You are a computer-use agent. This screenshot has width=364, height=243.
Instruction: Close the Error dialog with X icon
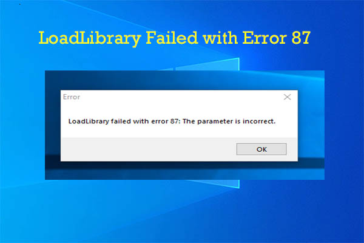point(287,97)
